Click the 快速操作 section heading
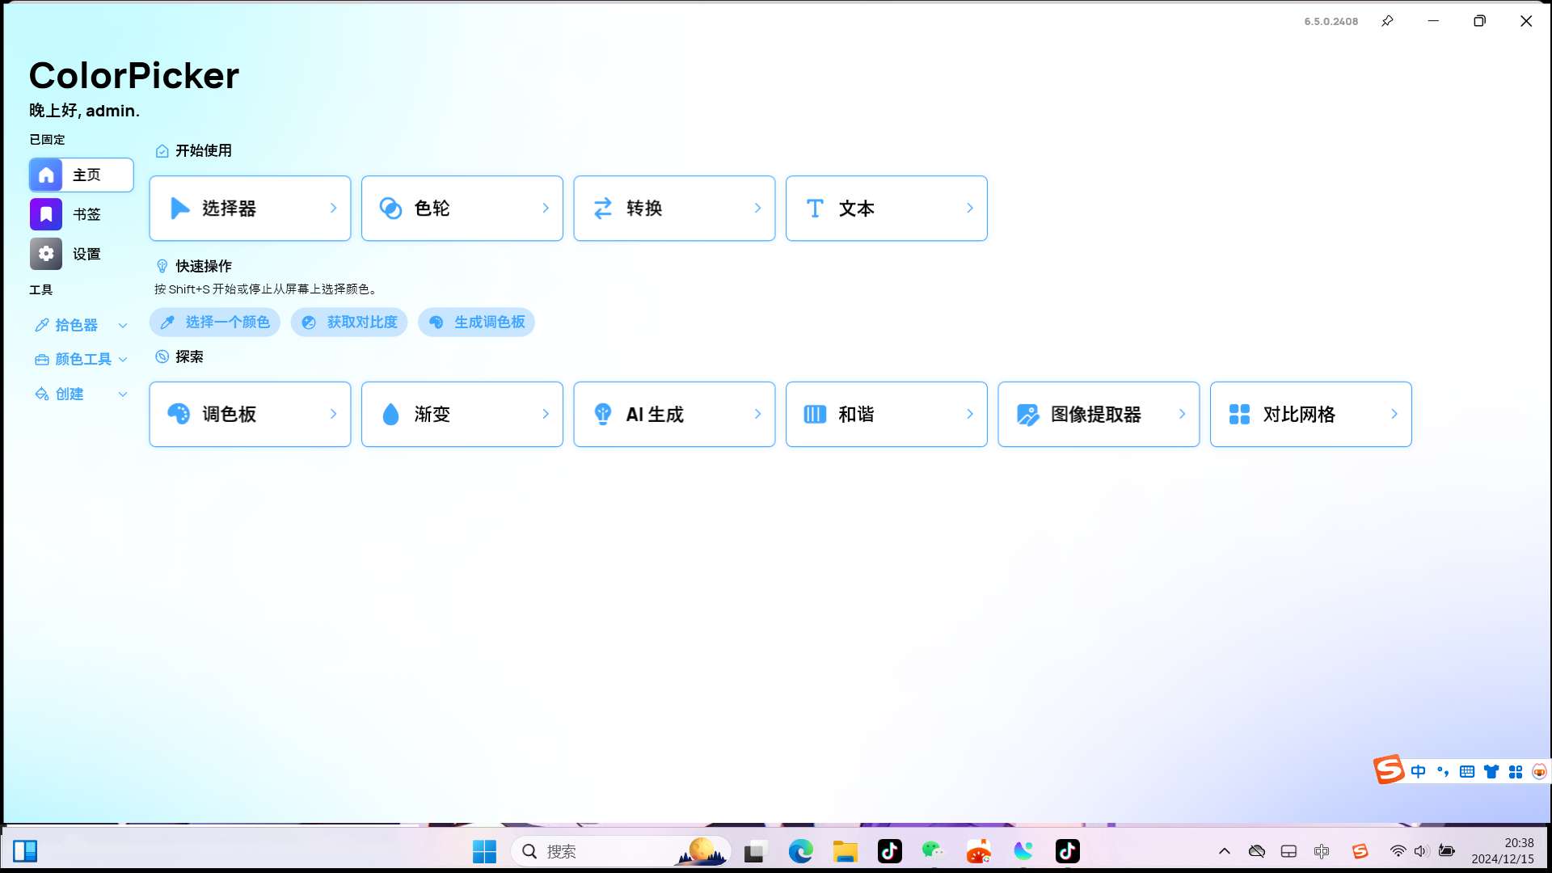Image resolution: width=1552 pixels, height=873 pixels. (204, 266)
